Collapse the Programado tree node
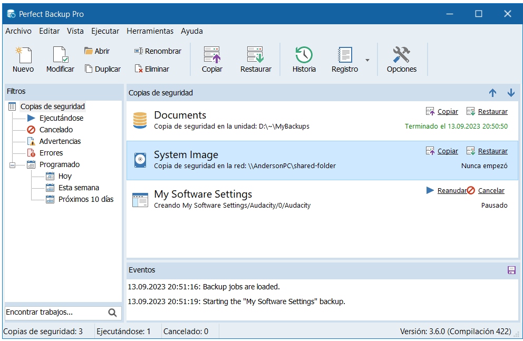Viewport: 523px width, 341px height. pyautogui.click(x=13, y=164)
